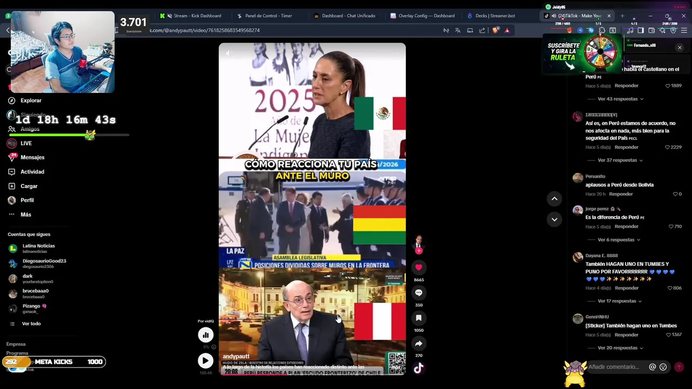This screenshot has height=389, width=692.
Task: Go to Perfil page
Action: tap(27, 200)
